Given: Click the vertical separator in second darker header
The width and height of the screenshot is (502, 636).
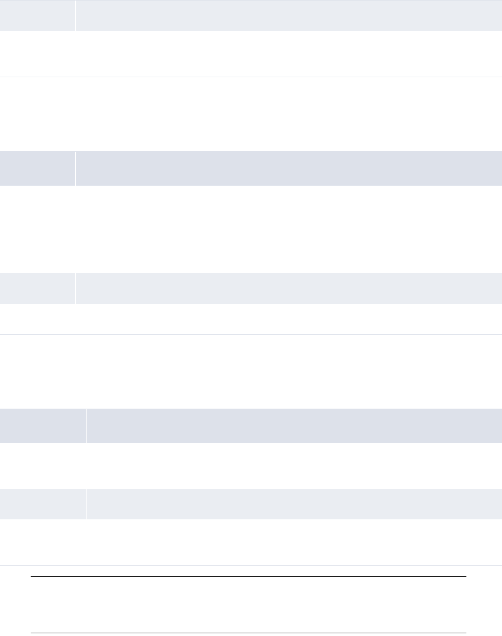Looking at the screenshot, I should (x=76, y=168).
